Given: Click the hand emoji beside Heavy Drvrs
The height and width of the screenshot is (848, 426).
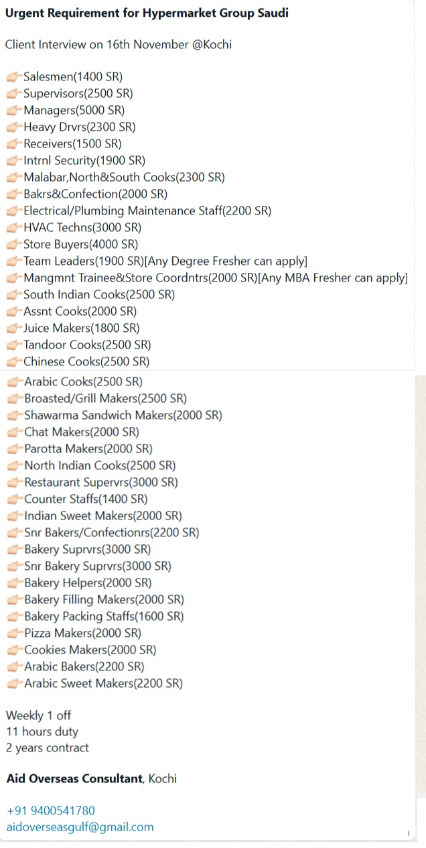Looking at the screenshot, I should tap(13, 127).
